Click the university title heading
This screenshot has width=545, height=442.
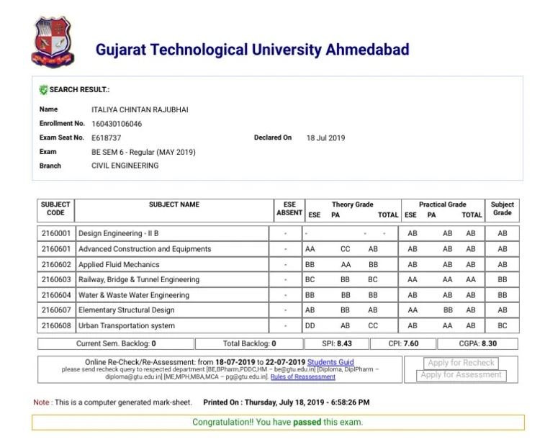(x=252, y=50)
